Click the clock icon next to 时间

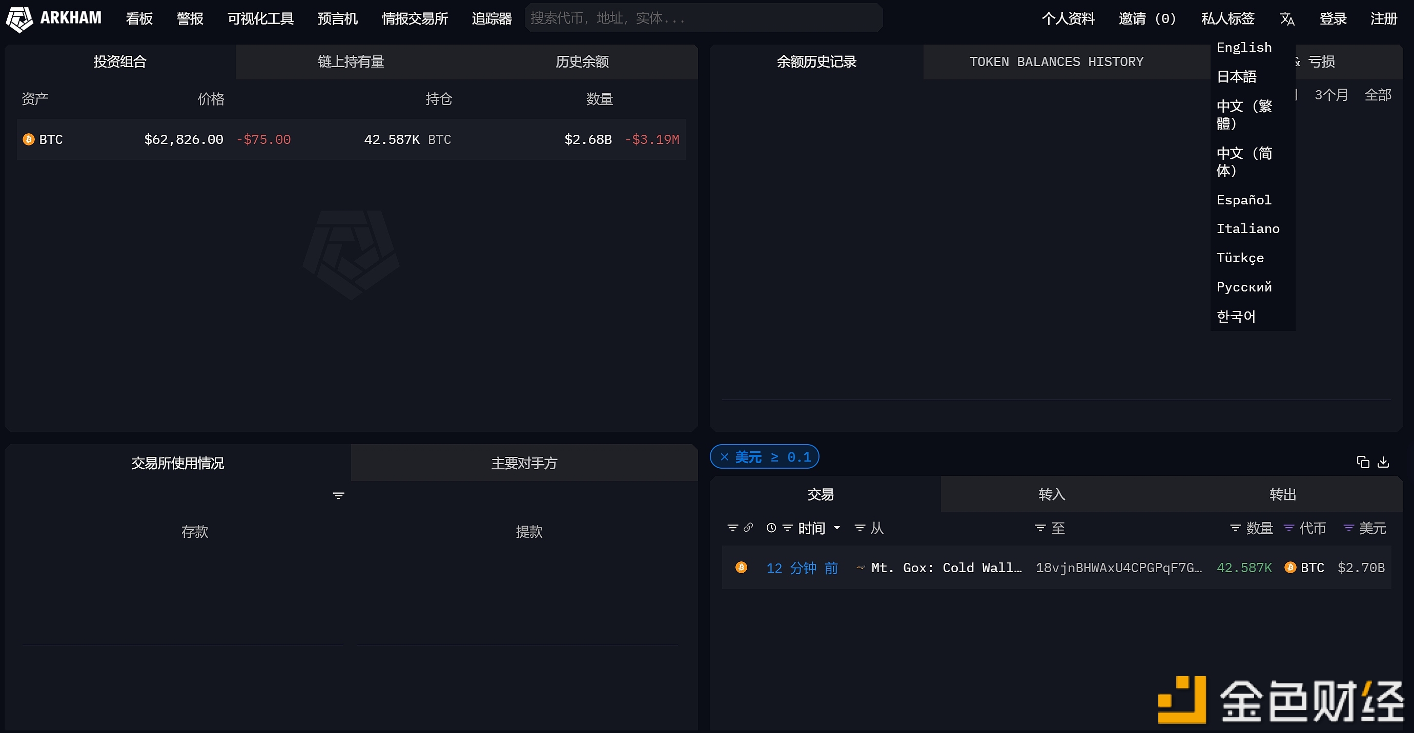tap(771, 528)
